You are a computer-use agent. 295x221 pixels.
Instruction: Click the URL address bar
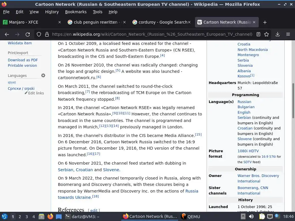[152, 34]
